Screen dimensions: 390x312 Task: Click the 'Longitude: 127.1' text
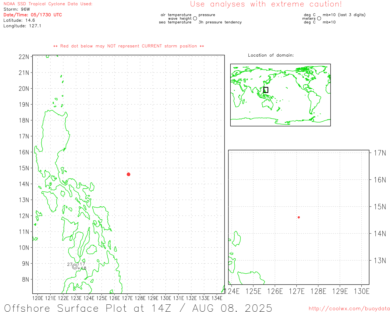click(x=22, y=26)
